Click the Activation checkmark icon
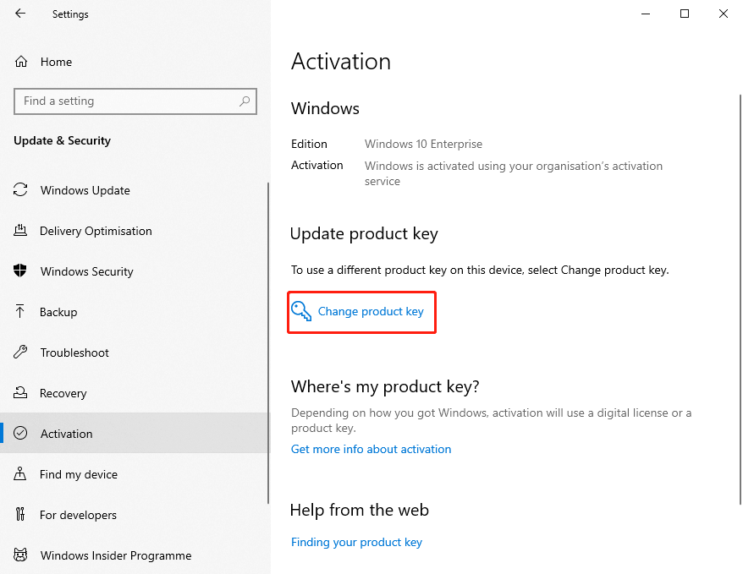This screenshot has height=574, width=743. 20,434
